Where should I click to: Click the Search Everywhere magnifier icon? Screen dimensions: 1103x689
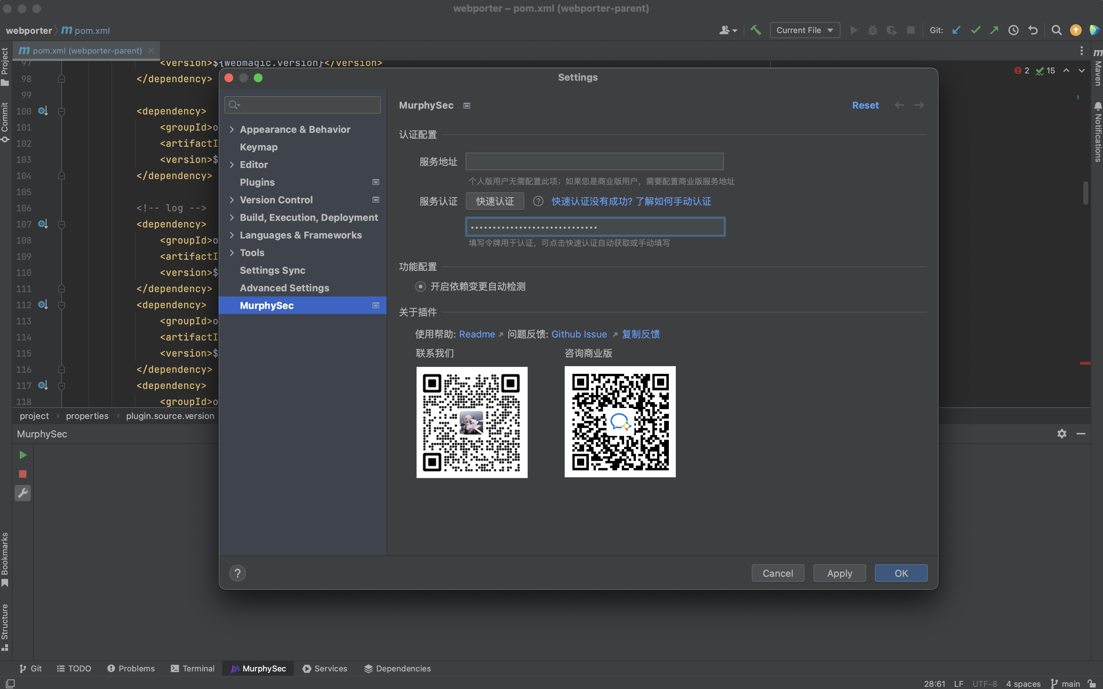pos(1056,30)
